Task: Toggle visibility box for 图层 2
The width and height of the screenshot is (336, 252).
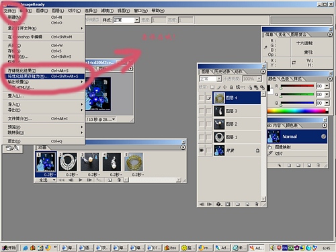Action: point(202,124)
